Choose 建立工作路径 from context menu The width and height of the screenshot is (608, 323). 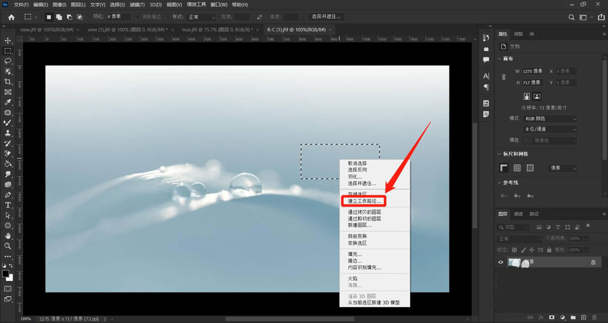click(364, 201)
